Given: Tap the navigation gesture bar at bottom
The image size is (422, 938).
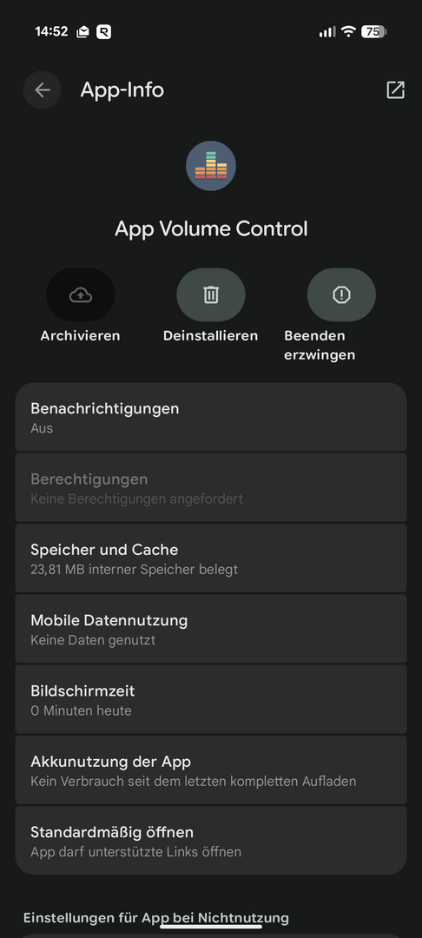Looking at the screenshot, I should click(x=211, y=927).
